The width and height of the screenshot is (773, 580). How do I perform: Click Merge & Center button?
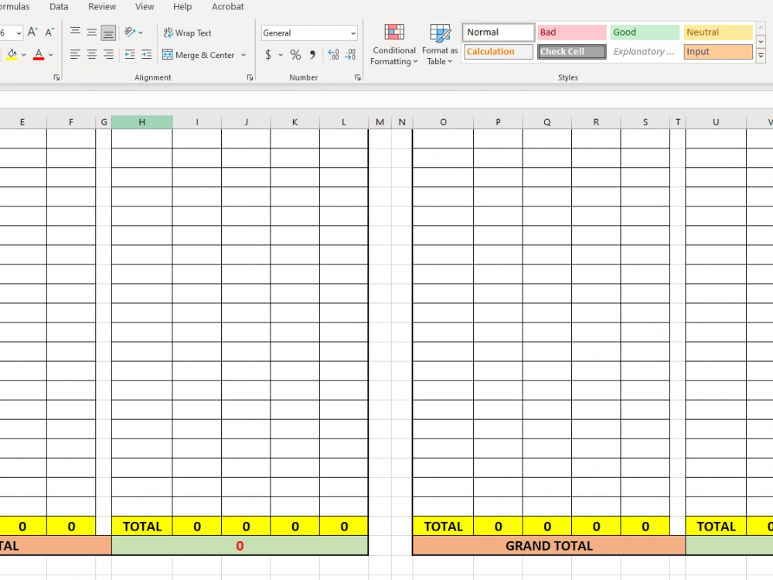(199, 55)
